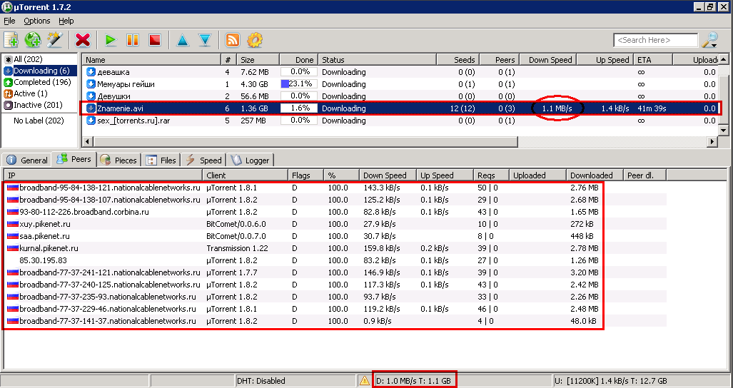Sort torrents by Name column header
This screenshot has width=733, height=388.
[x=151, y=60]
